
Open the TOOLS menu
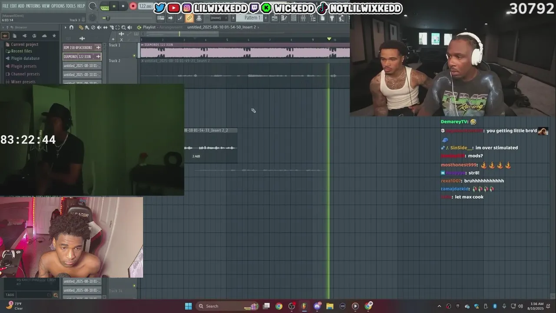(71, 6)
